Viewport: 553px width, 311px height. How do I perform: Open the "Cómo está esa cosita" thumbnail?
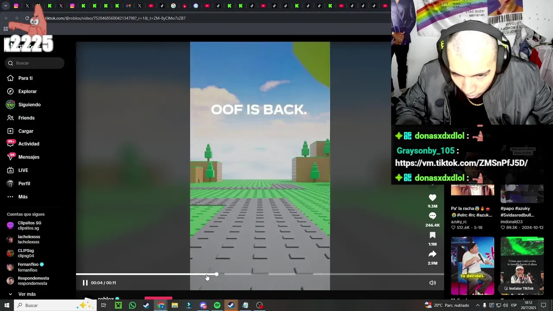[522, 266]
